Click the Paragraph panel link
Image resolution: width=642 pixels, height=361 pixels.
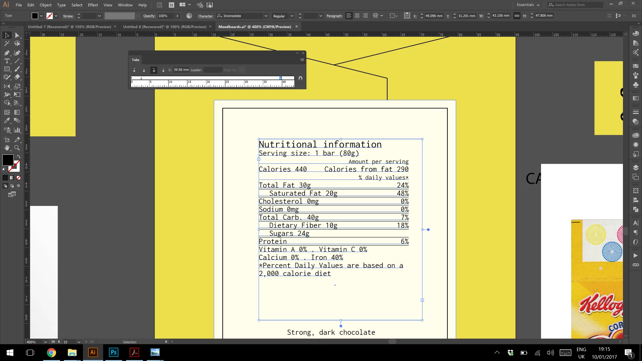coord(334,16)
